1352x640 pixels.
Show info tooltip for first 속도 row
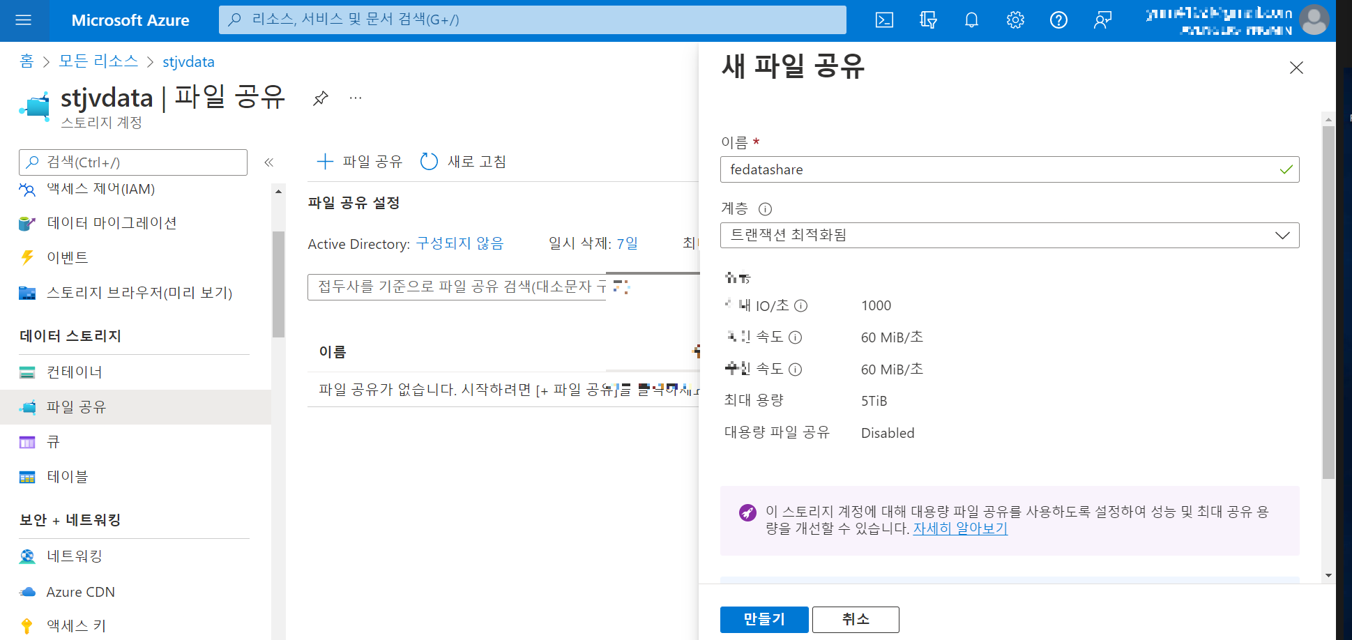795,337
